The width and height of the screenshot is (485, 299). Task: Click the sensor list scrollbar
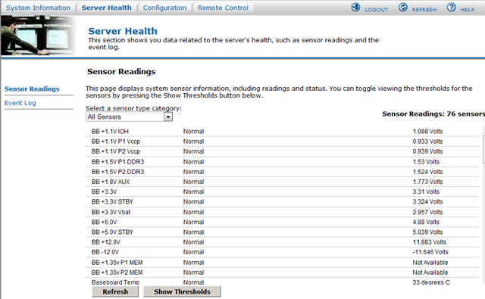tap(483, 204)
